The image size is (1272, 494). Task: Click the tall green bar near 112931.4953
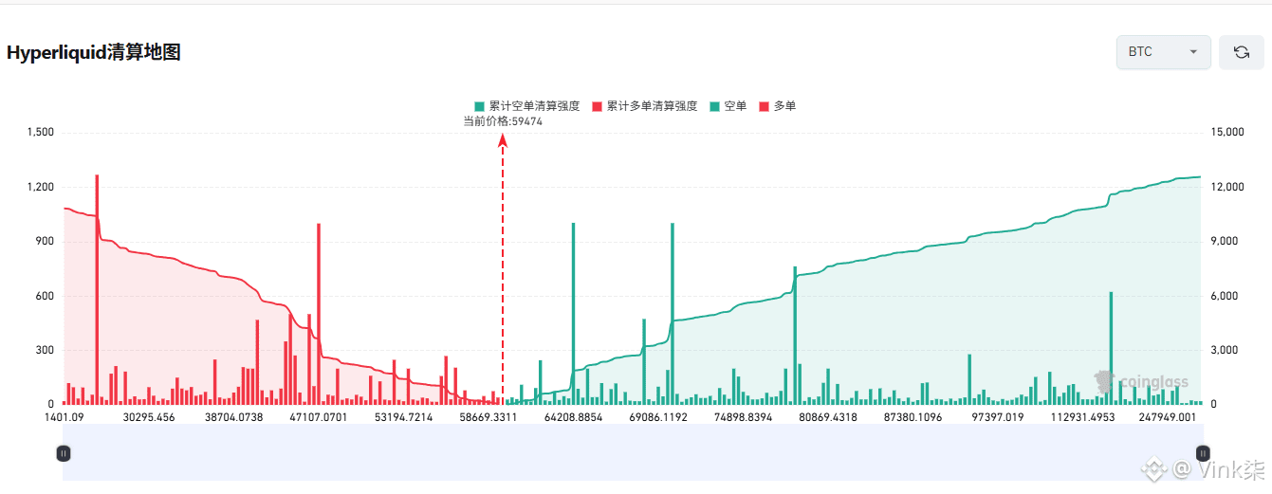tap(1110, 349)
